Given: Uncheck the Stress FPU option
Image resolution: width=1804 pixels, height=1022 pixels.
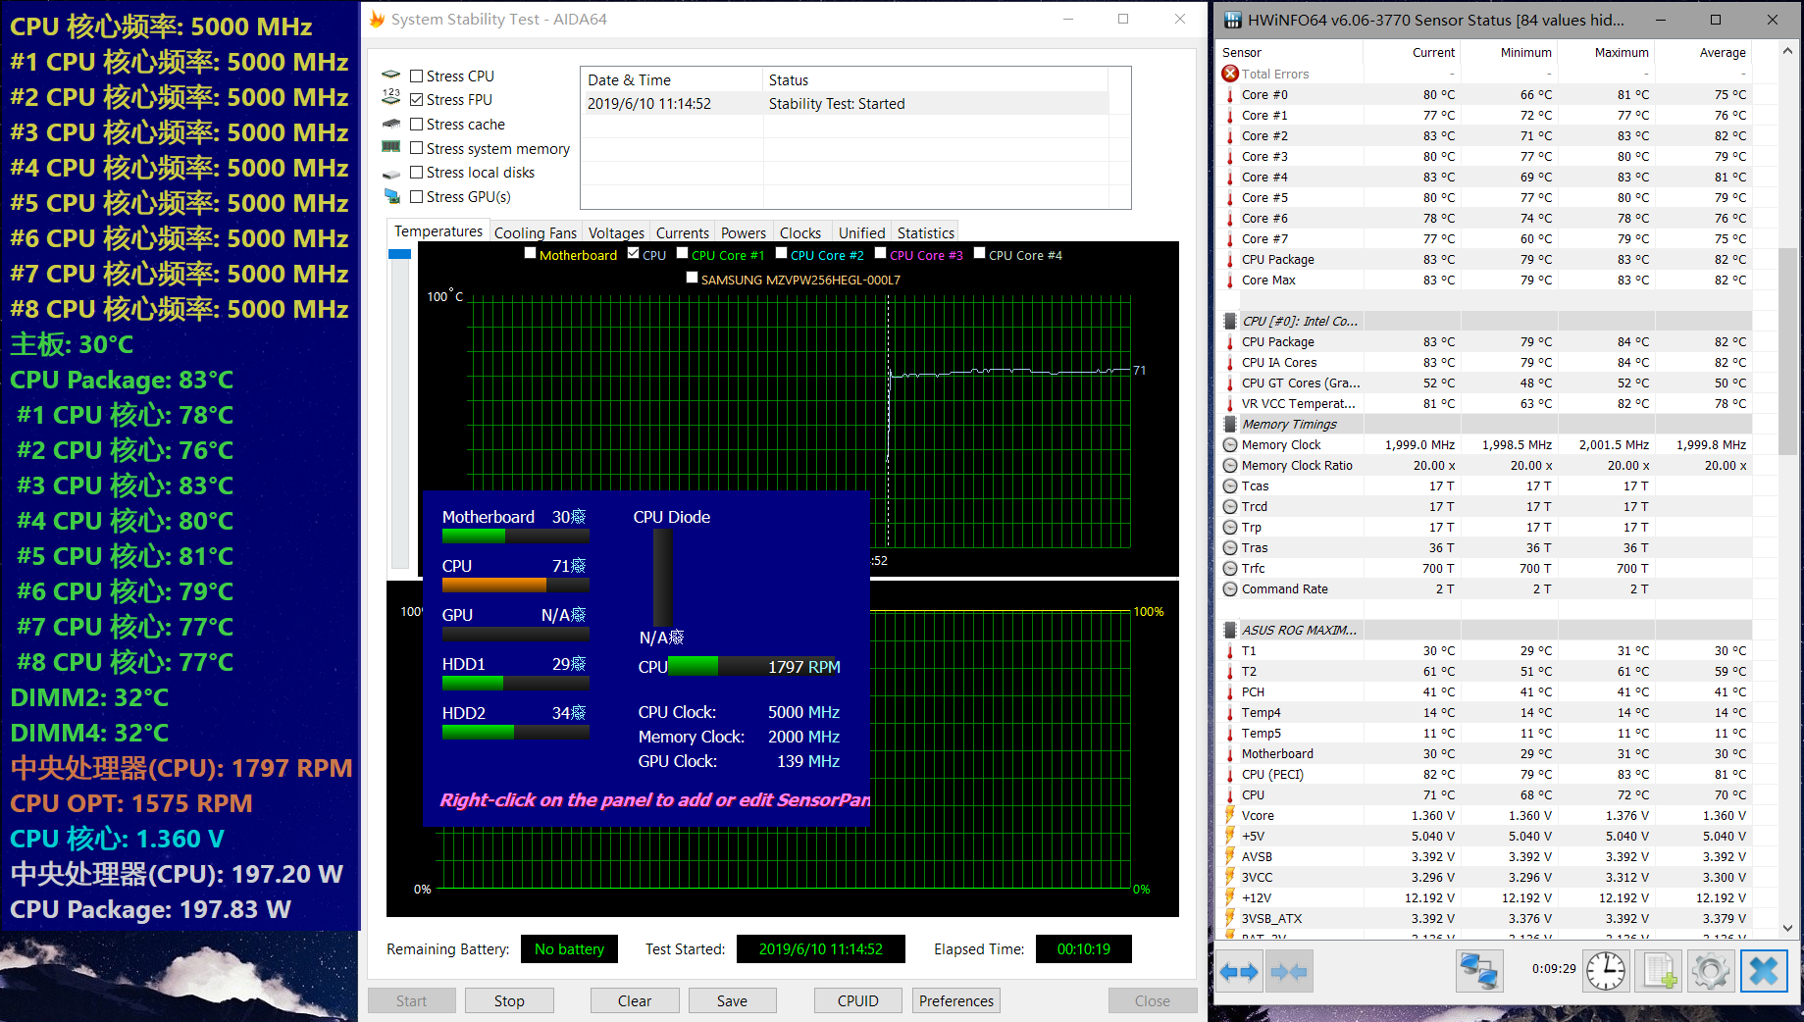Looking at the screenshot, I should click(x=417, y=100).
